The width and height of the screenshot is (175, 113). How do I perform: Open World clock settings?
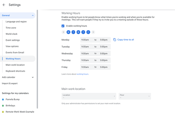tap(11, 34)
